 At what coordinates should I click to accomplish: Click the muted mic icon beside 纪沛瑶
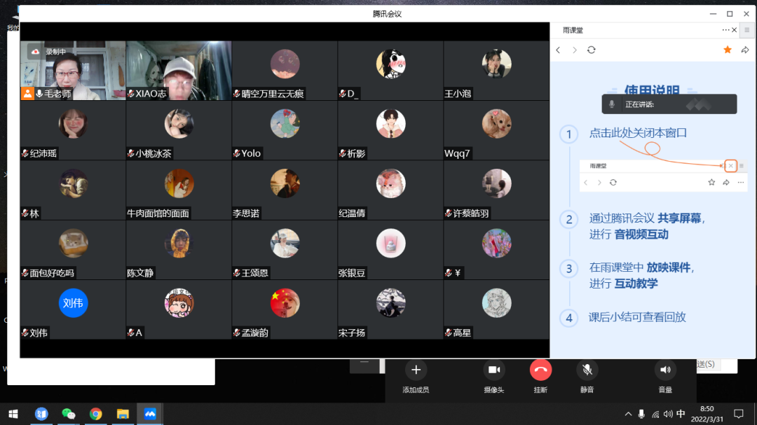click(x=25, y=153)
